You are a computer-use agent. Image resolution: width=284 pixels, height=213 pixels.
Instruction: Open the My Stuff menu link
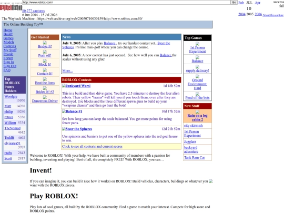(10, 50)
